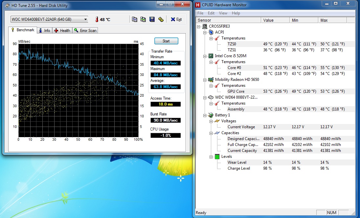Click the Exit button in HD Tune
Screen dimensions: 360x218
pyautogui.click(x=176, y=19)
